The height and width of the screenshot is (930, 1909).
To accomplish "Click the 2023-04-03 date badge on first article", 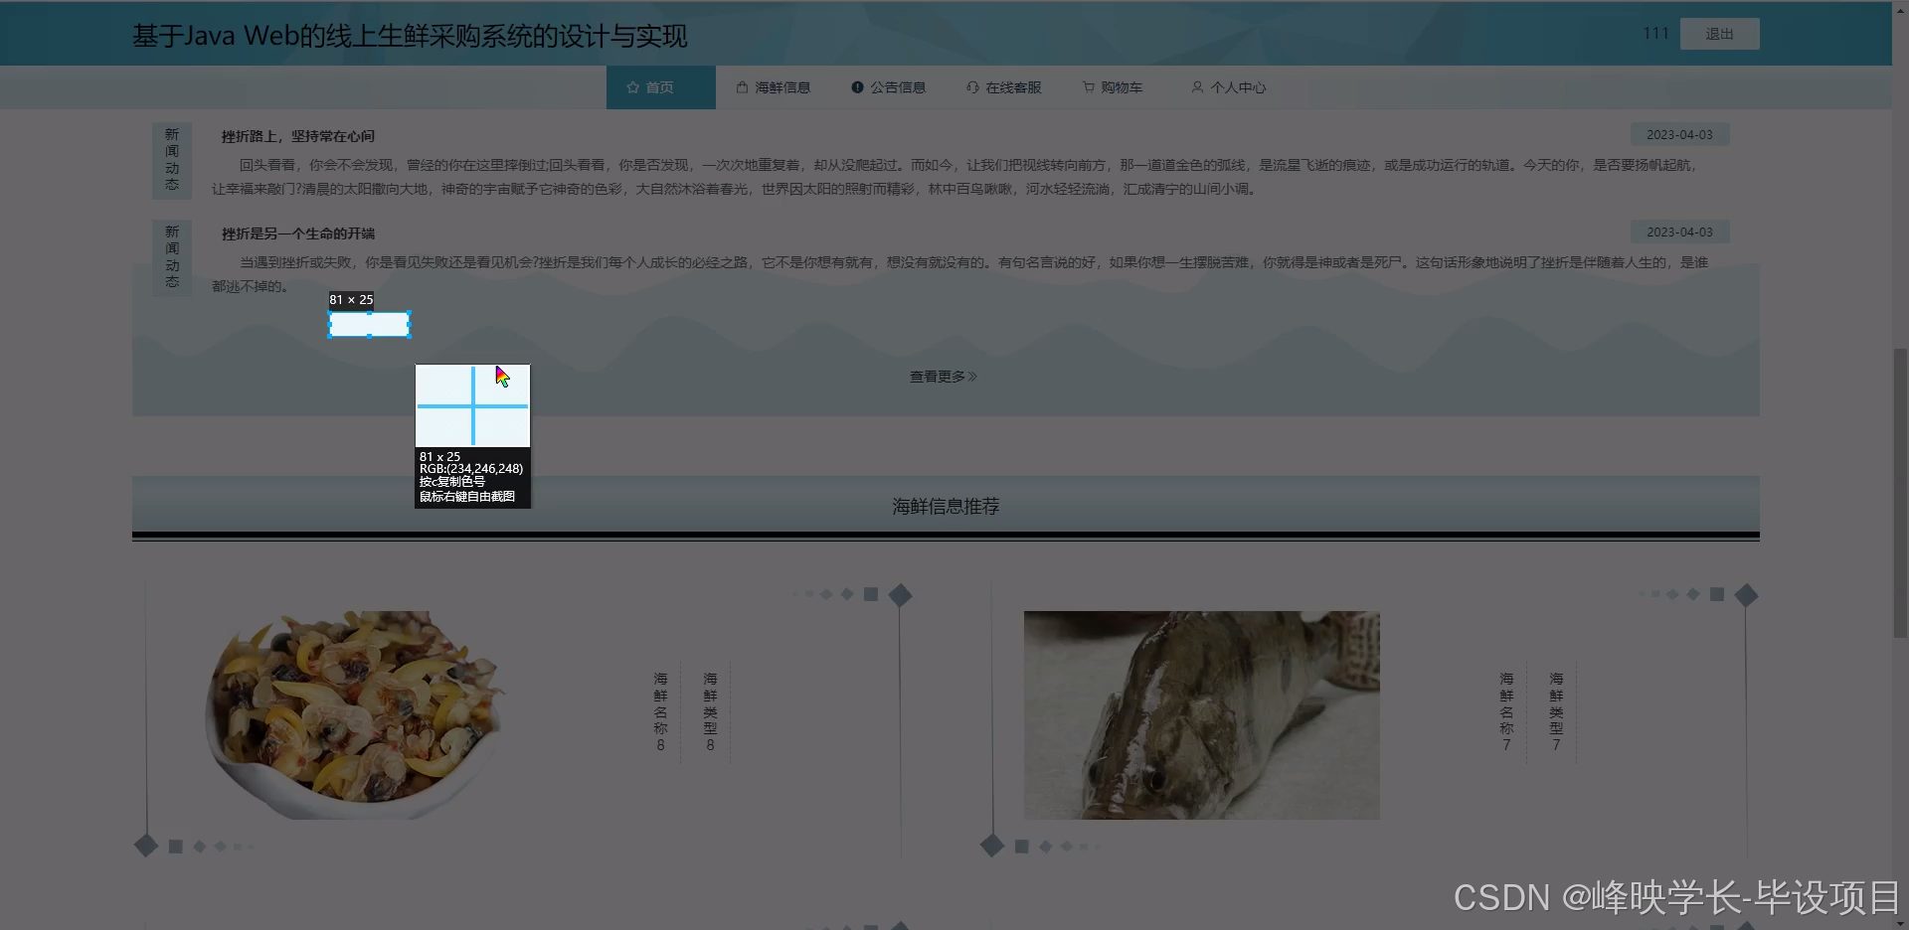I will [1679, 134].
